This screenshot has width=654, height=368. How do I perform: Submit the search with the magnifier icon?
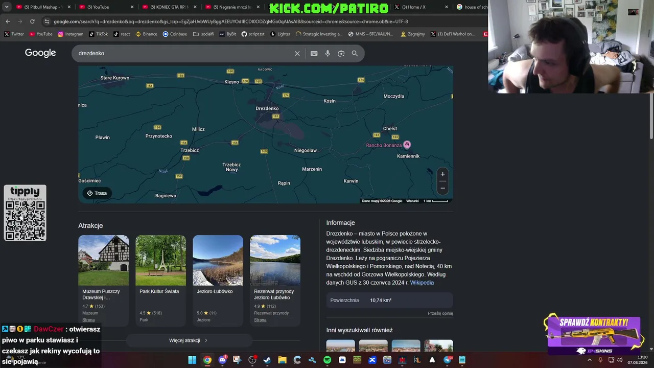point(355,54)
